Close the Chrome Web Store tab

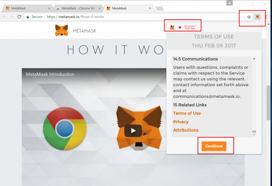pyautogui.click(x=100, y=8)
